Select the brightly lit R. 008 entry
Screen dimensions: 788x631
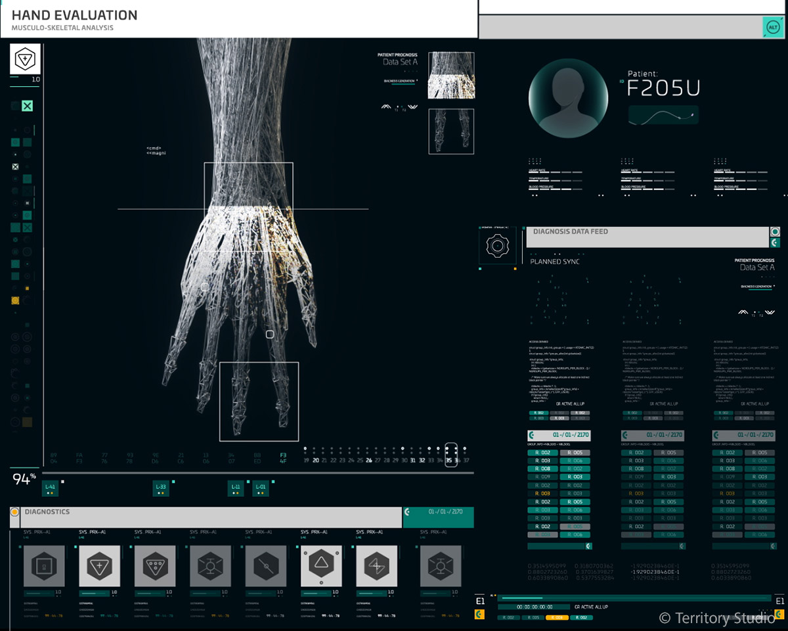542,469
